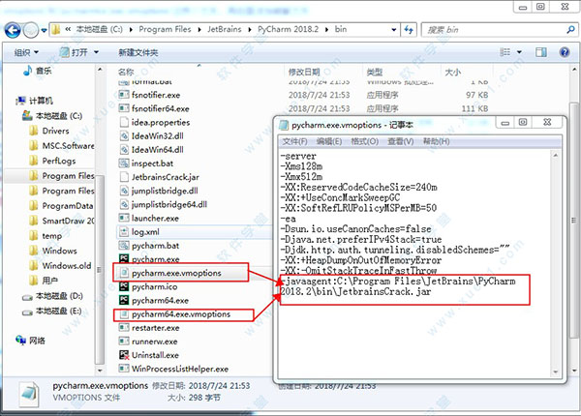Viewport: 581px width, 416px height.
Task: Open the 组织 dropdown menu
Action: point(26,51)
